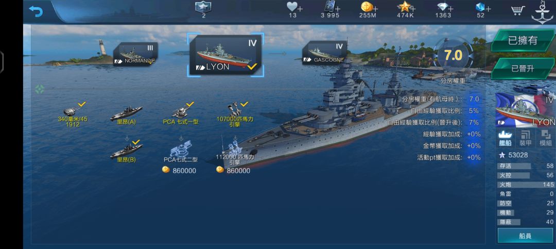
Task: Open the anchor port icon
Action: click(x=542, y=13)
